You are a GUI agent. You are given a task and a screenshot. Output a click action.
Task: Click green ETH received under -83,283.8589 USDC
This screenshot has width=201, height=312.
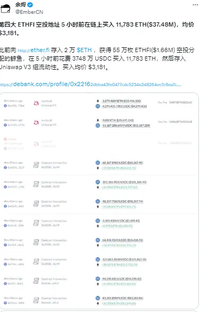click(119, 303)
